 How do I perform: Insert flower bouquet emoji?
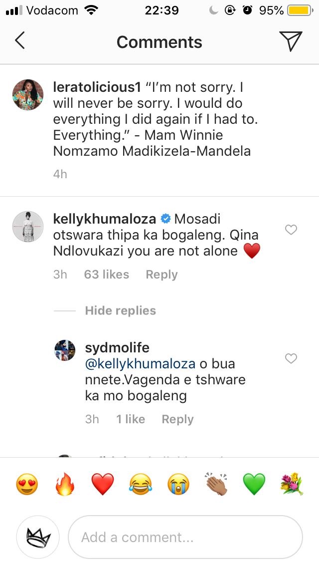point(292,485)
